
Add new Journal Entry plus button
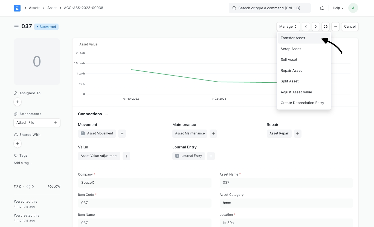(211, 156)
